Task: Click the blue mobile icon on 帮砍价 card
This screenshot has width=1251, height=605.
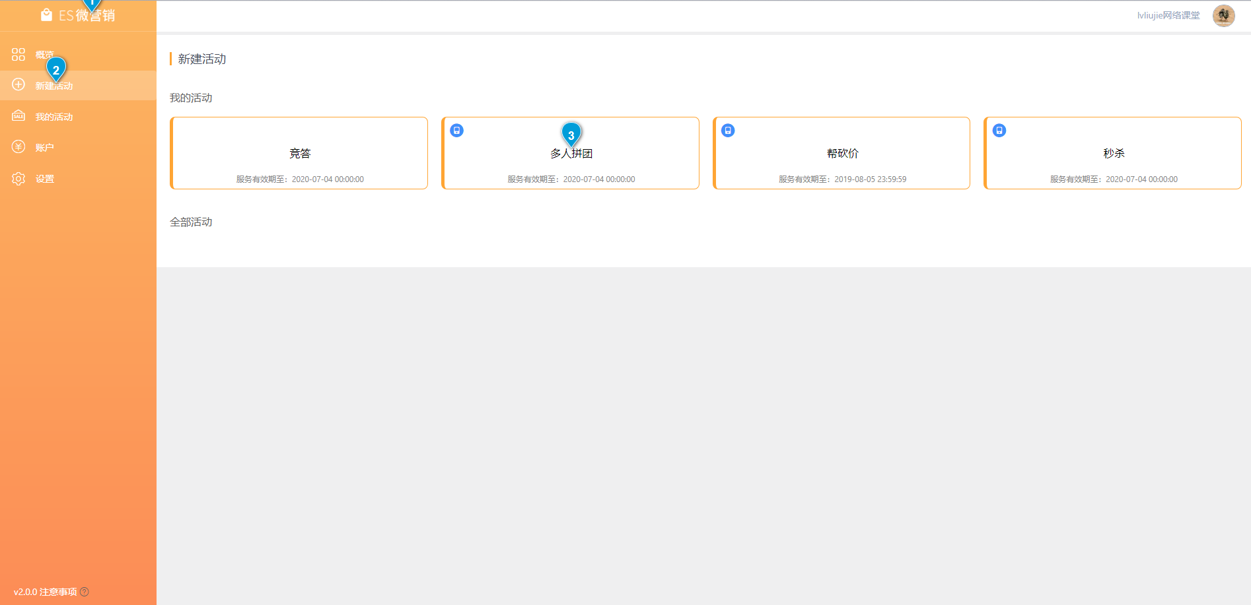Action: tap(728, 131)
